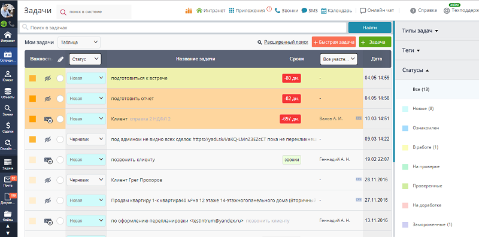
Task: Toggle hidden-eye icon for подготовить отчет
Action: [x=47, y=99]
